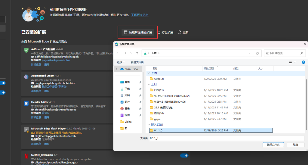Image resolution: width=308 pixels, height=165 pixels.
Task: Select 视频 Videos in navigation pane
Action: point(127,115)
